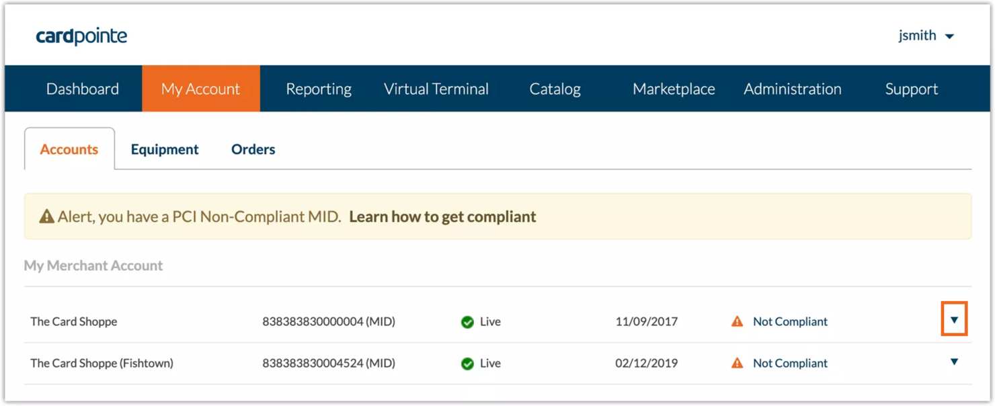Click Live status text for Fishtown row
The width and height of the screenshot is (995, 406).
click(x=490, y=363)
